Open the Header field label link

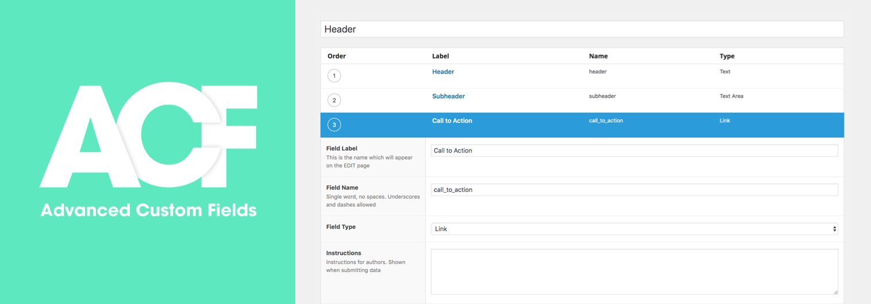click(x=443, y=72)
